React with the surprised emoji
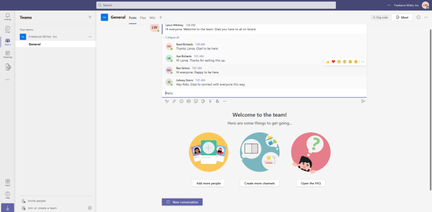 click(344, 62)
